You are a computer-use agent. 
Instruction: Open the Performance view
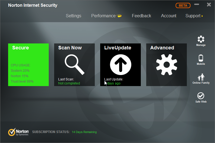coord(103,16)
